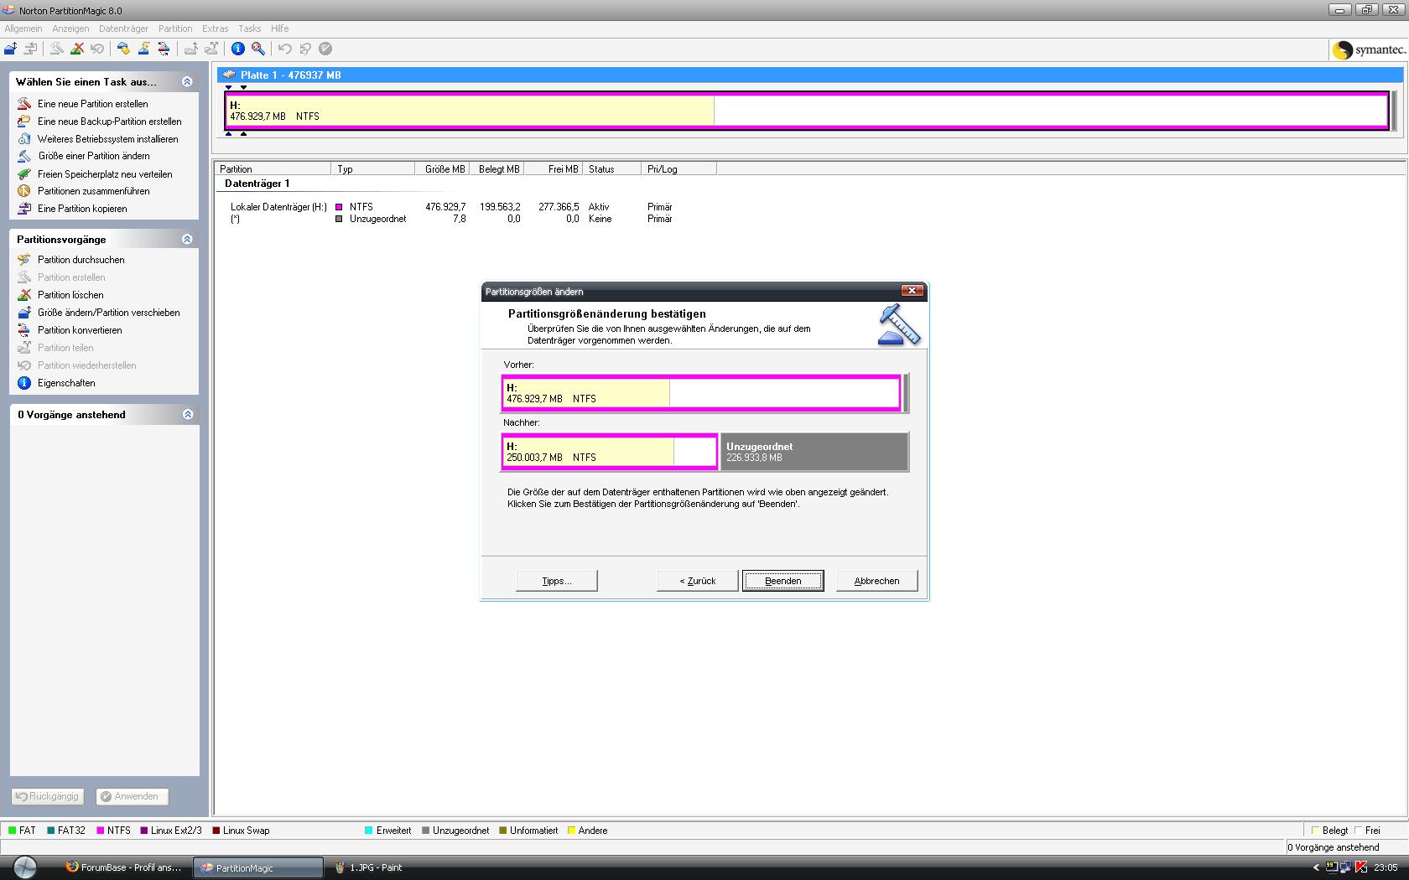The height and width of the screenshot is (880, 1409).
Task: Click the gray checkmark apply toolbar icon
Action: coord(325,49)
